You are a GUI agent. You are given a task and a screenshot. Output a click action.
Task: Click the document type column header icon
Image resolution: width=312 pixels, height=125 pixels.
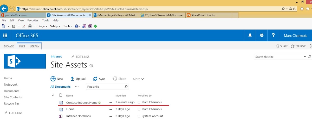61,95
